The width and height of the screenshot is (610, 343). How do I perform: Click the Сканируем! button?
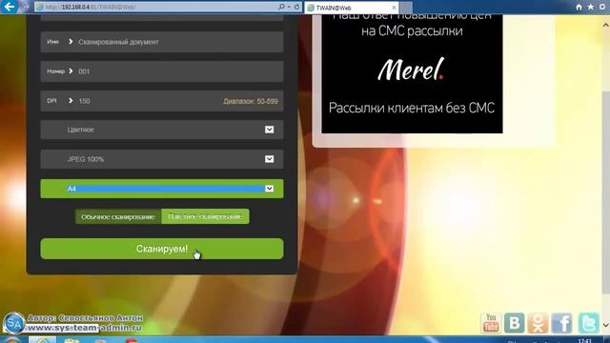click(162, 249)
